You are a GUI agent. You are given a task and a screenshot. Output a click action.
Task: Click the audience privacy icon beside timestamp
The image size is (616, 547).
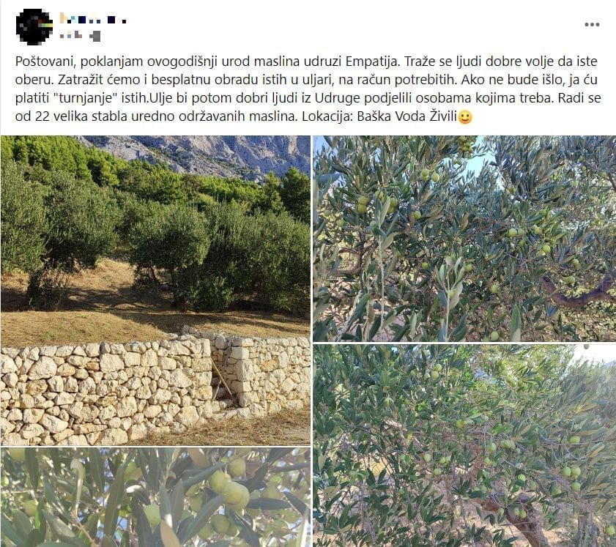click(94, 37)
